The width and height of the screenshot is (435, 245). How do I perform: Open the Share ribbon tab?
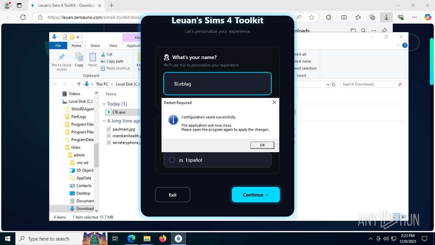95,46
